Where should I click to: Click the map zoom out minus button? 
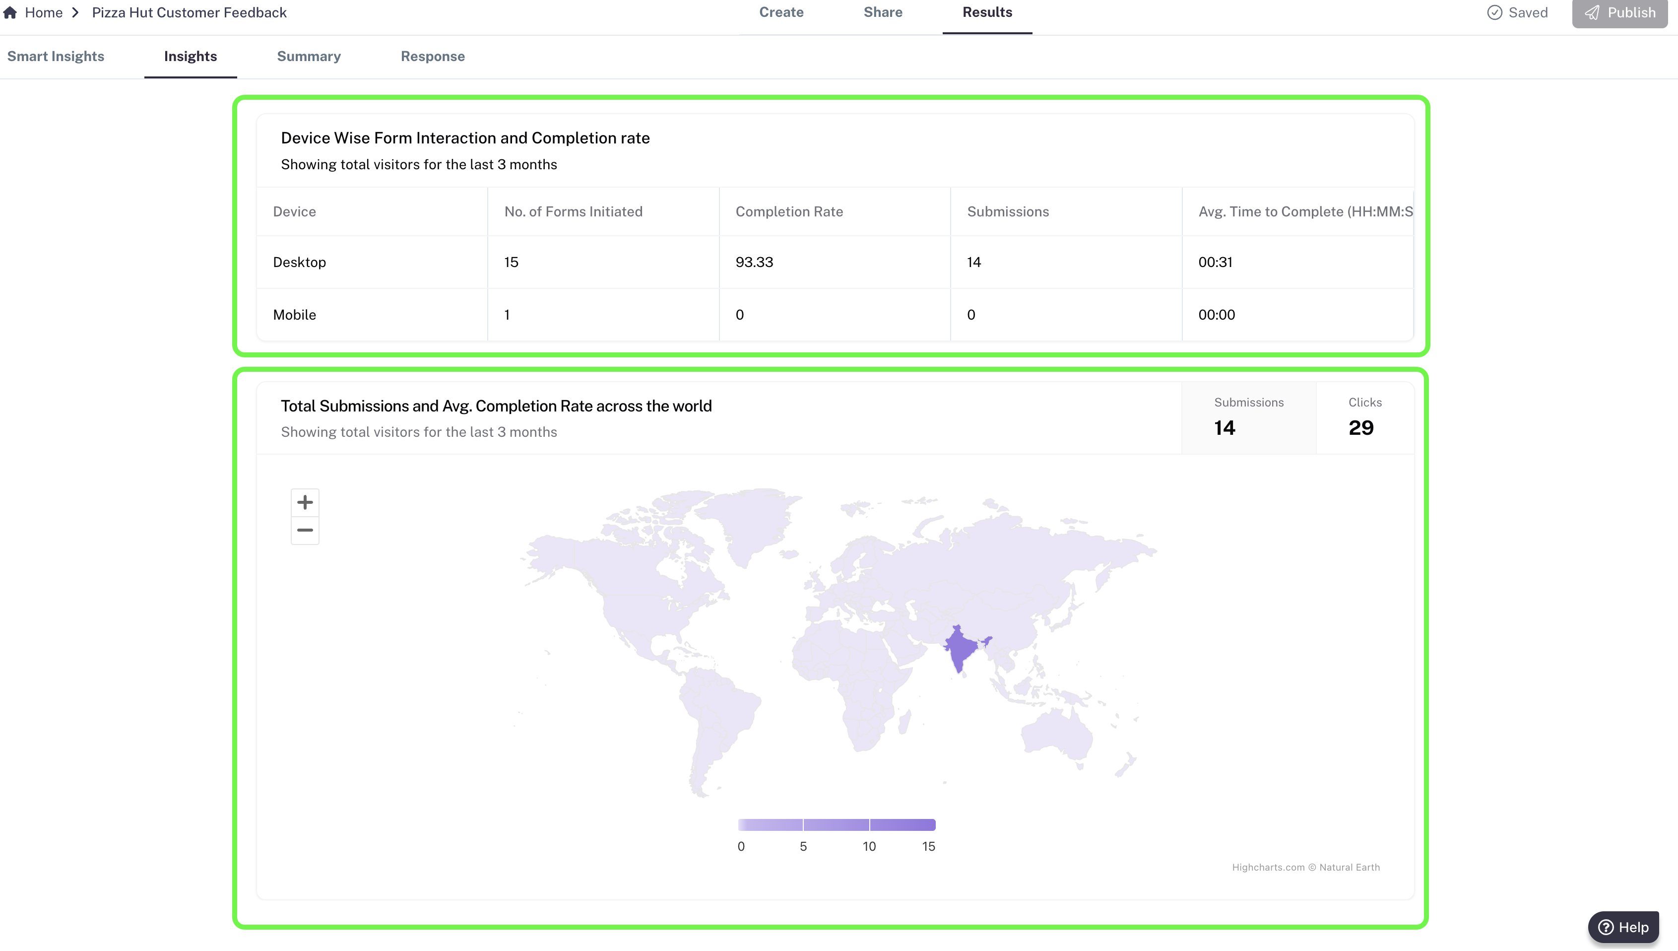(305, 531)
